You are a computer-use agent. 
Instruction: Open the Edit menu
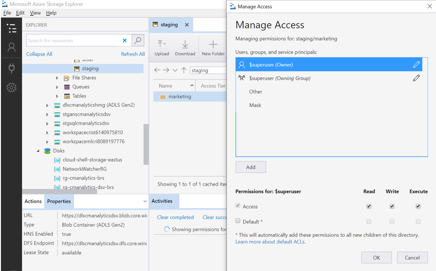pyautogui.click(x=20, y=13)
